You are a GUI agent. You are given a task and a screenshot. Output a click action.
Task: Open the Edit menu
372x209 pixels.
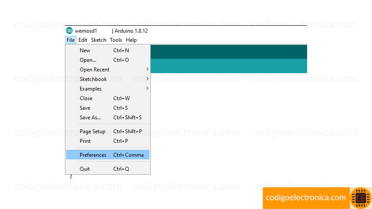point(83,40)
